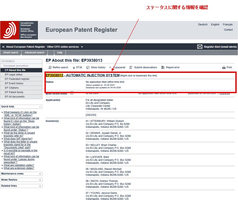Viewport: 238px width, 200px height.
Task: Click the back double-arrow before About European Patent Register
Action: (x=3, y=47)
